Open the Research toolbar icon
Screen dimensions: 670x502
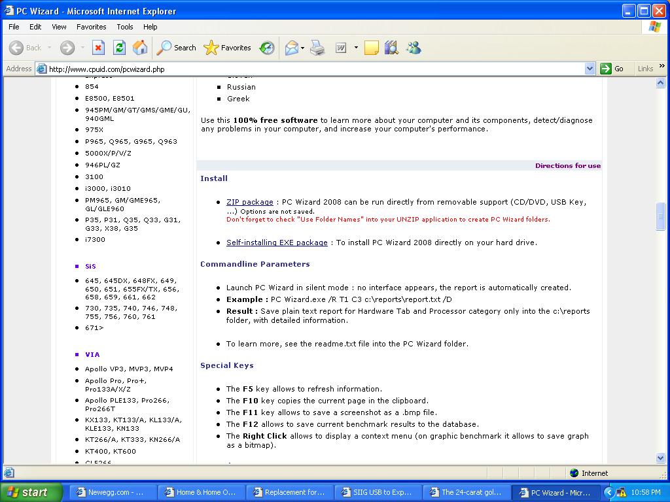point(391,48)
